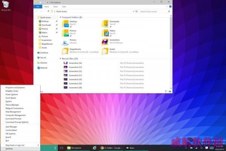Click the refresh button beside address bar

click(x=137, y=11)
